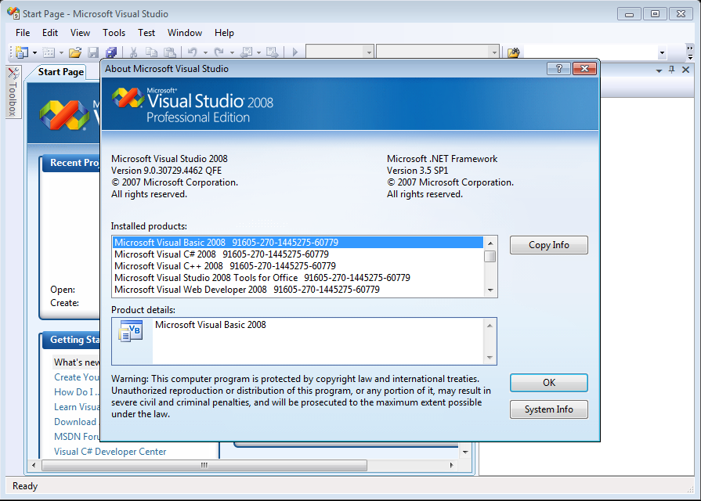701x501 pixels.
Task: Click the About dialog help question-mark button
Action: pos(558,68)
